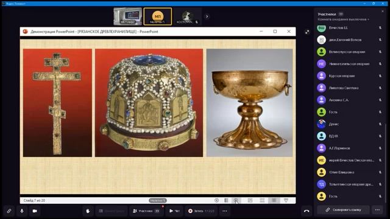Stop the Запись recording button
Viewport: 390px width, 219px height.
[x=201, y=211]
